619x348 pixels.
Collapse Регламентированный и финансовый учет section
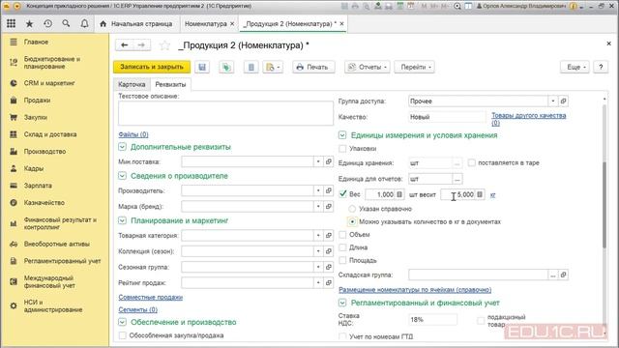click(x=342, y=303)
